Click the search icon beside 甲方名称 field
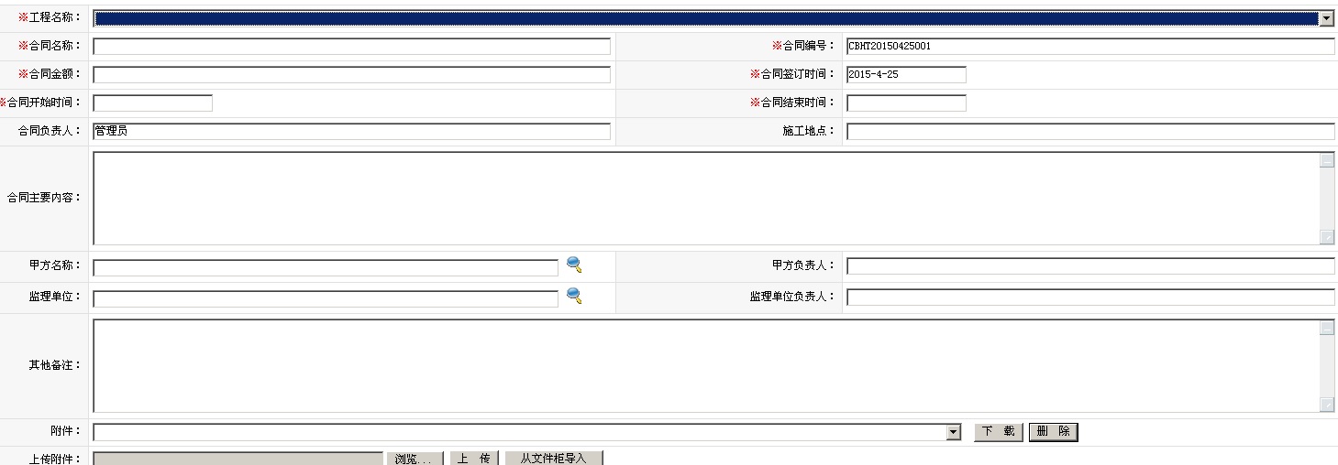 tap(574, 265)
